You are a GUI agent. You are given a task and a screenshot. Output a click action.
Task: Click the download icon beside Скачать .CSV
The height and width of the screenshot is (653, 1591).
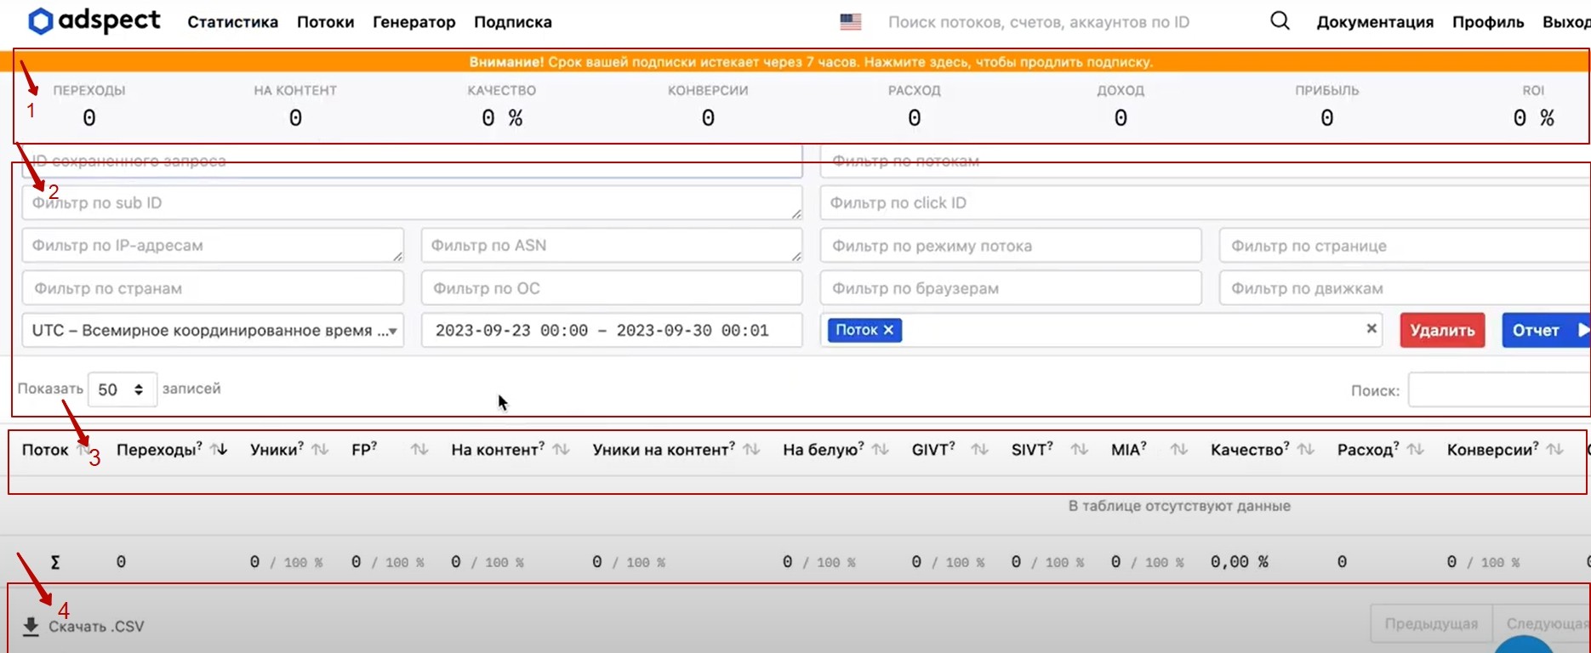click(x=31, y=627)
